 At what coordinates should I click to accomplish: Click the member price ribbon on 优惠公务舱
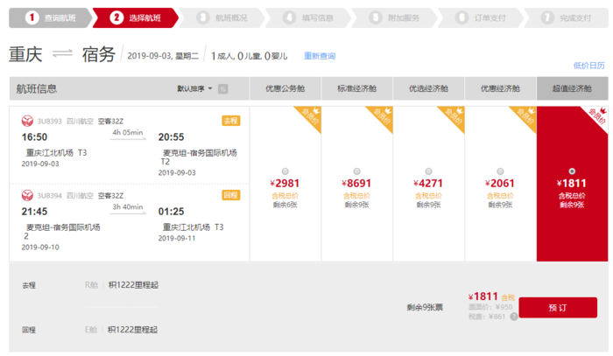tap(310, 116)
